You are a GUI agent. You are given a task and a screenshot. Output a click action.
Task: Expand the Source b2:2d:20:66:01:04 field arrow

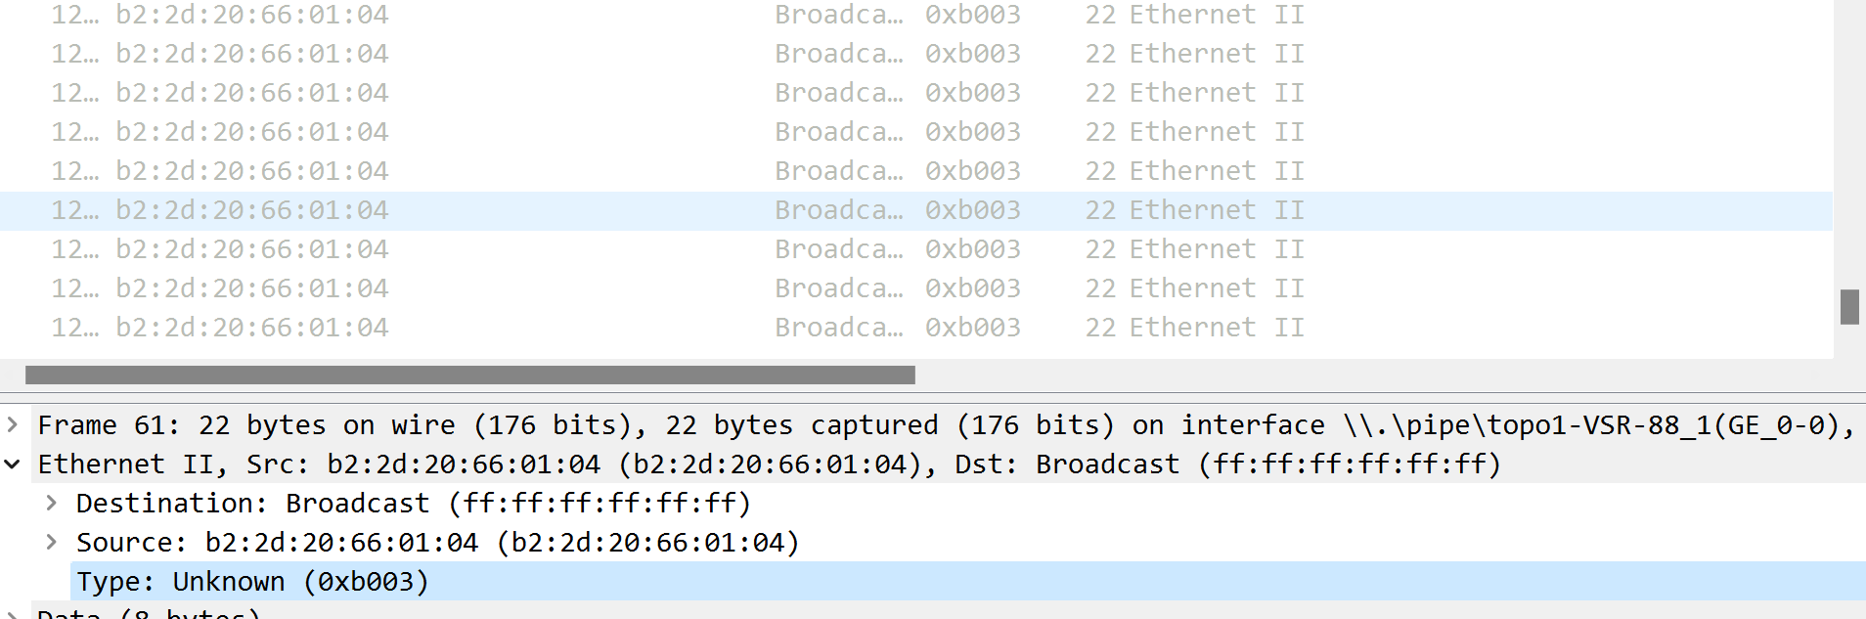(52, 542)
